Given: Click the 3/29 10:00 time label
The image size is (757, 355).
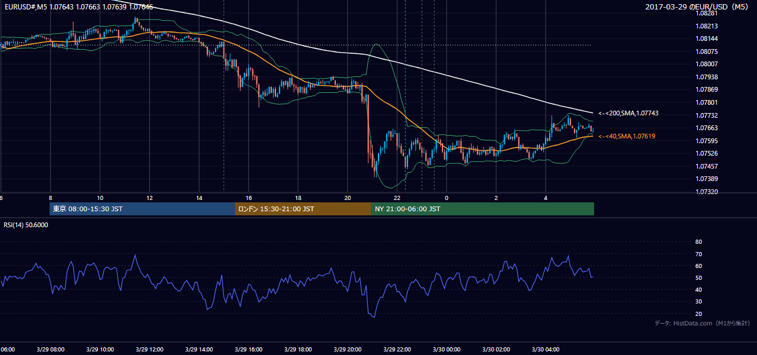Looking at the screenshot, I should tap(100, 349).
